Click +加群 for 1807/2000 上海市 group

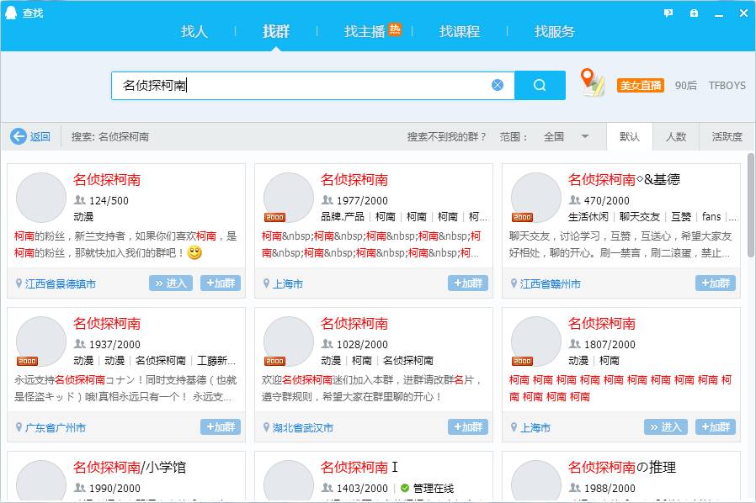[x=716, y=426]
